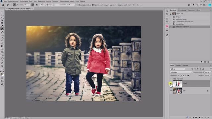
Task: Delete layer trash icon in Layers panel
Action: pyautogui.click(x=208, y=118)
